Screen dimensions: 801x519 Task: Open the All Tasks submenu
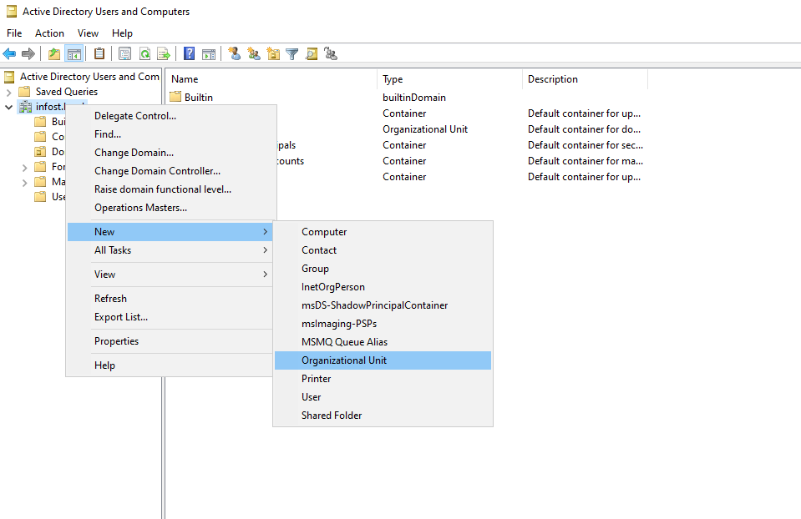170,250
